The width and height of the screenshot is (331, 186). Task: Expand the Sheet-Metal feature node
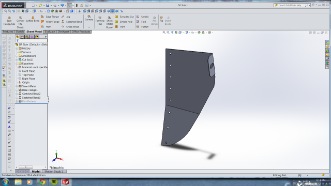click(x=17, y=86)
